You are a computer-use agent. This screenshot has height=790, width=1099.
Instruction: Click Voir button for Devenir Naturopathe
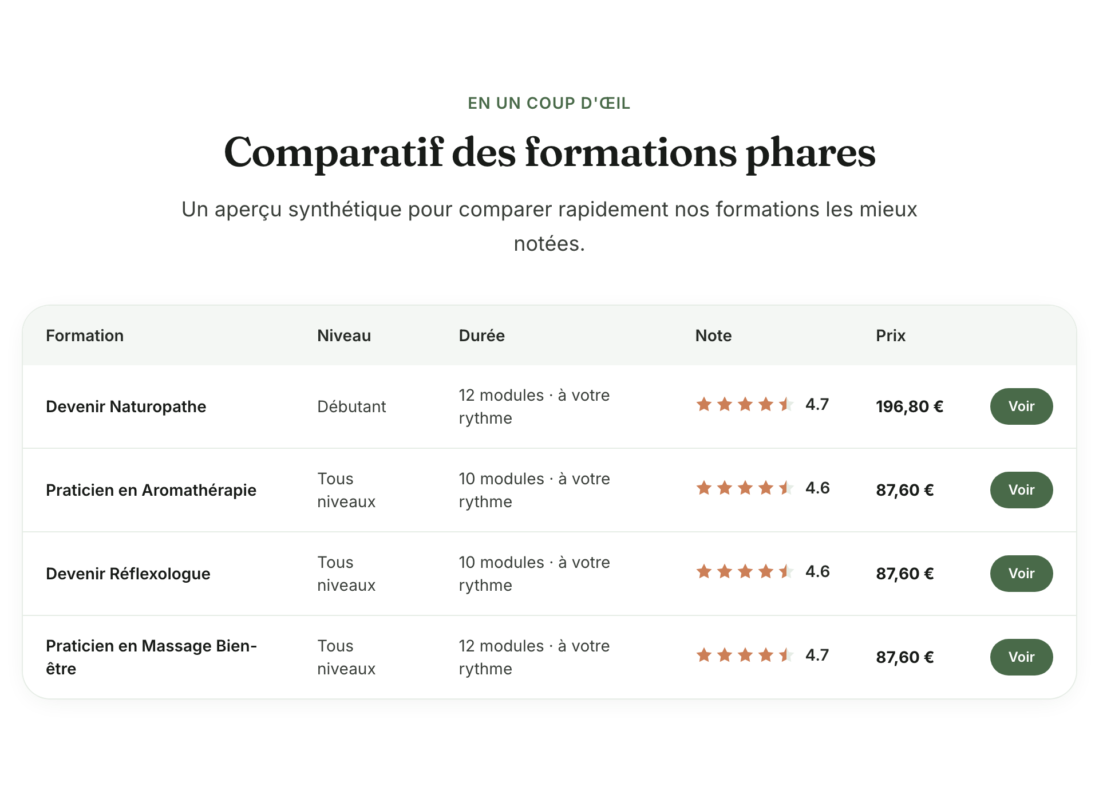coord(1021,406)
